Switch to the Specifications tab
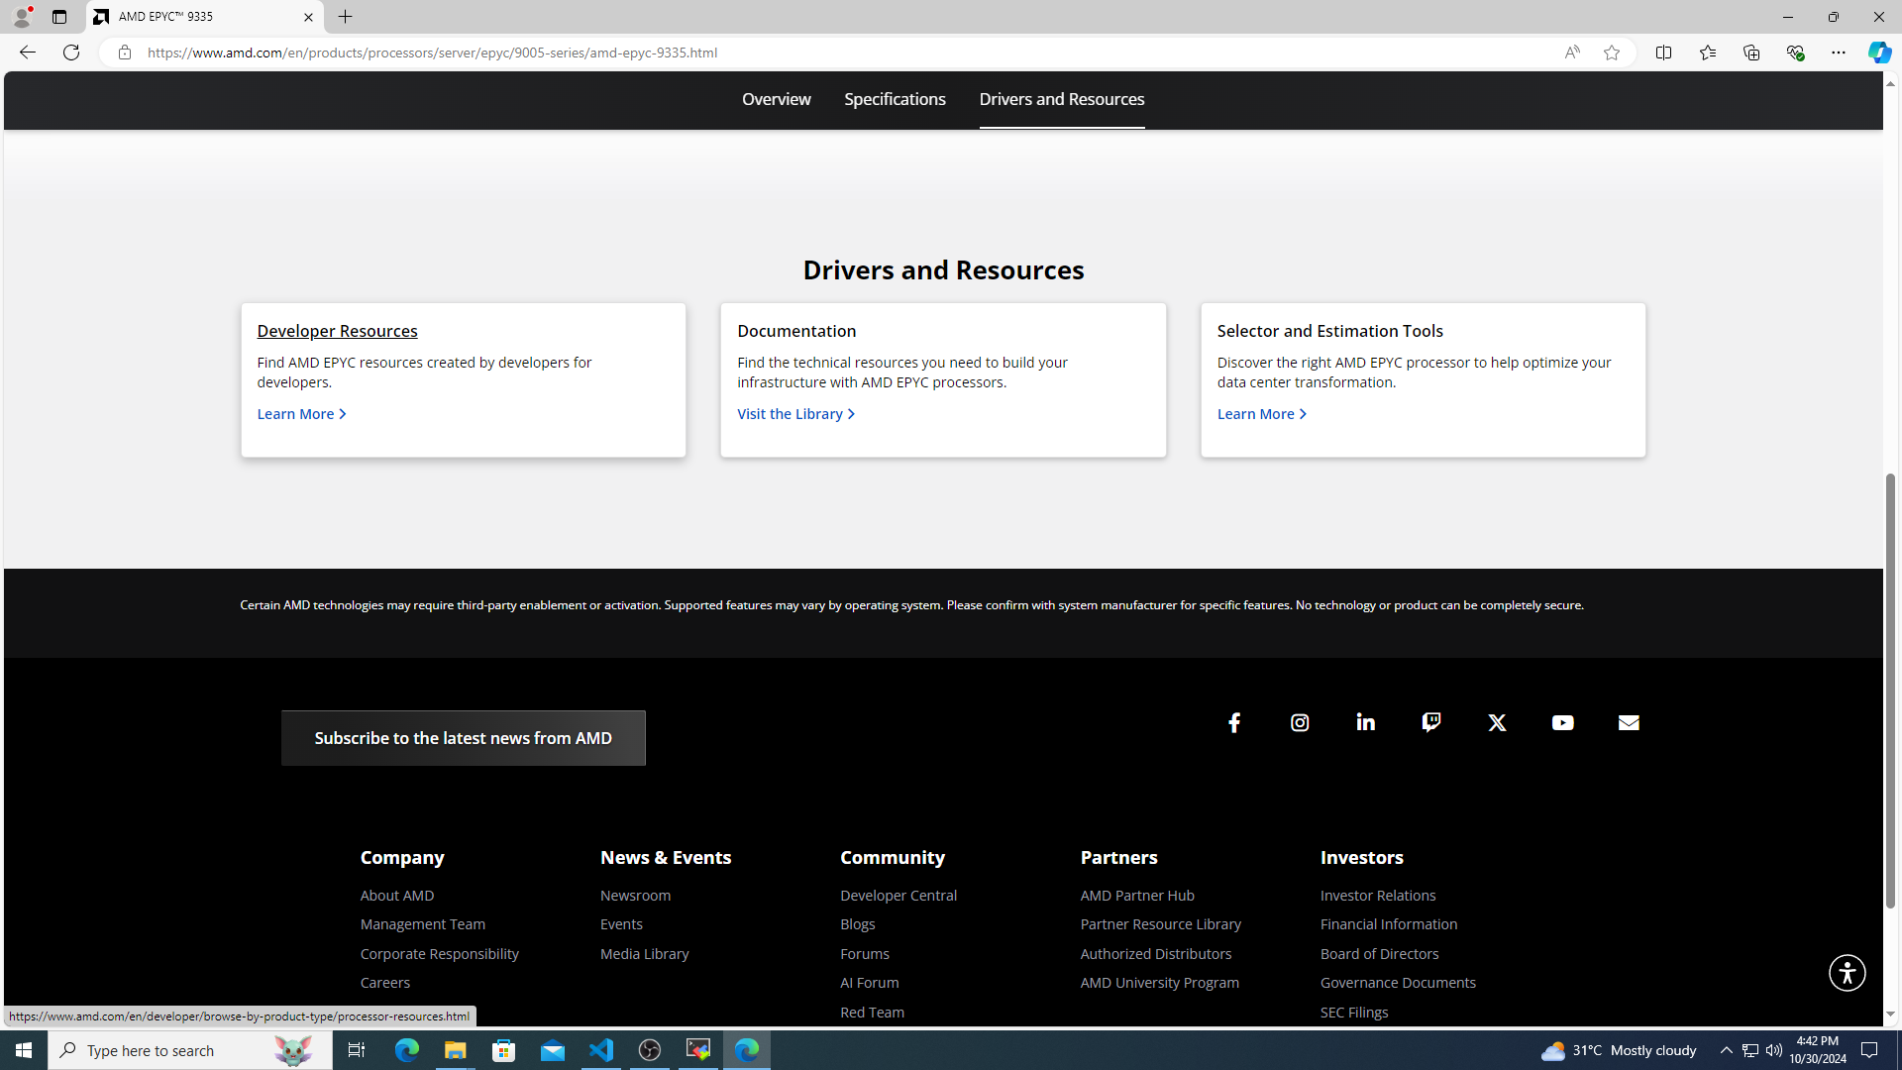The width and height of the screenshot is (1902, 1070). (895, 99)
